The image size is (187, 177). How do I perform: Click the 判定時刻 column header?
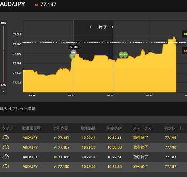click(x=114, y=128)
